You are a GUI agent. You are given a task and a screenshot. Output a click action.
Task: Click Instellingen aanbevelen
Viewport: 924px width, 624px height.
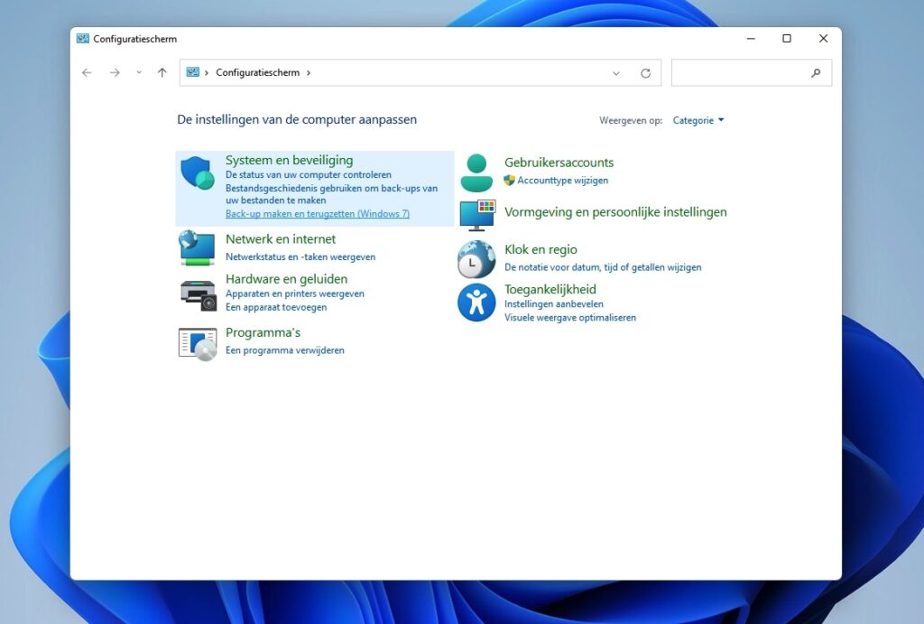tap(554, 304)
